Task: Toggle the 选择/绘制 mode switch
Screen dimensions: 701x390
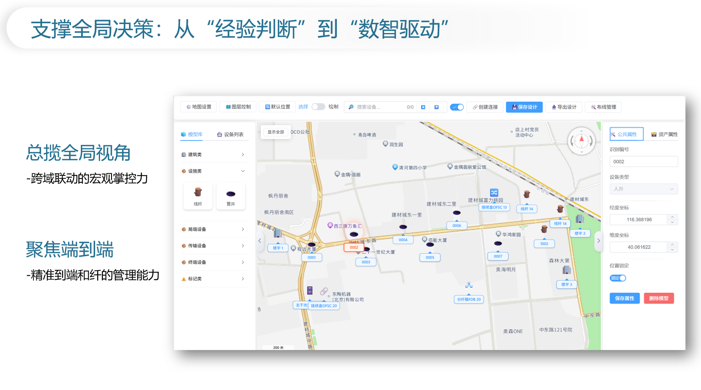Action: (318, 107)
